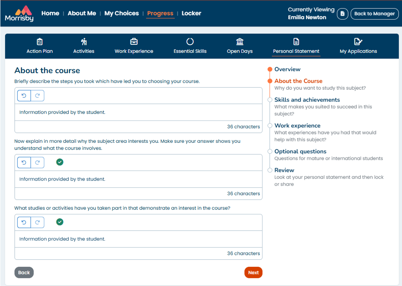Redo in the steps-to-choosing-course editor
This screenshot has height=286, width=402.
pos(37,96)
